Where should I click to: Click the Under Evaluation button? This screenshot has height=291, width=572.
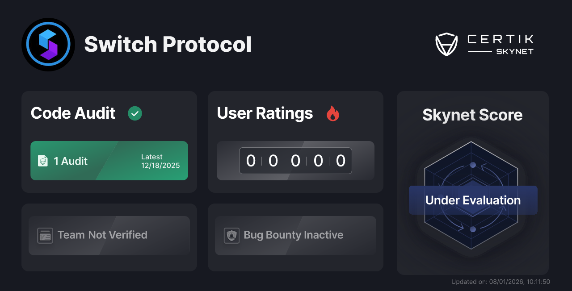473,200
